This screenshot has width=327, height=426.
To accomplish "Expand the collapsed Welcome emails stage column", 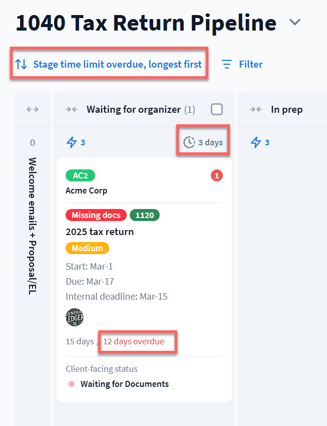I will pyautogui.click(x=33, y=109).
